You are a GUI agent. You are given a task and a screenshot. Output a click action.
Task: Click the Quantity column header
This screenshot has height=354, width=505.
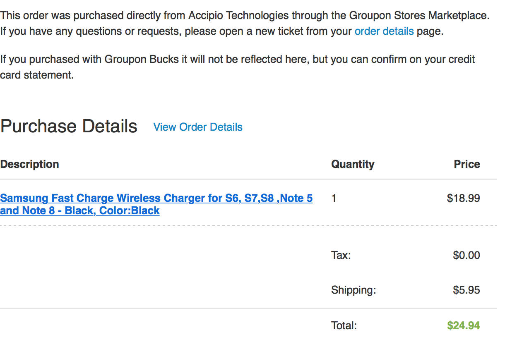353,164
